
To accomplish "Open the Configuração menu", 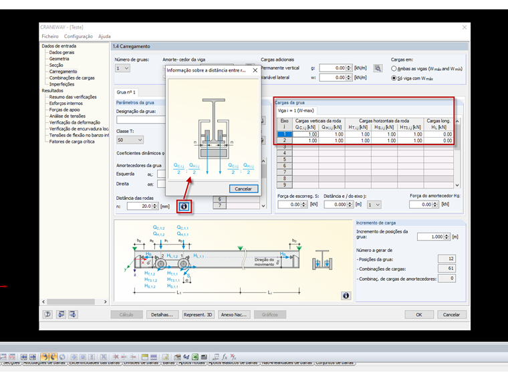I will coord(78,36).
